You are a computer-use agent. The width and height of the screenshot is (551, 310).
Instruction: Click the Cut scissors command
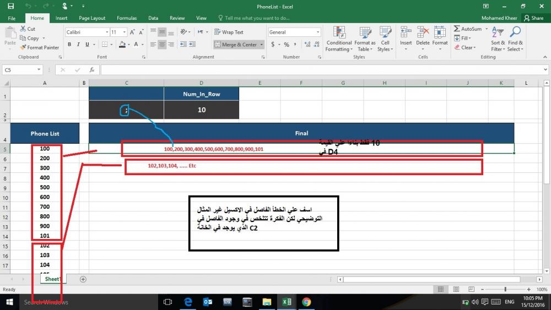coord(28,29)
